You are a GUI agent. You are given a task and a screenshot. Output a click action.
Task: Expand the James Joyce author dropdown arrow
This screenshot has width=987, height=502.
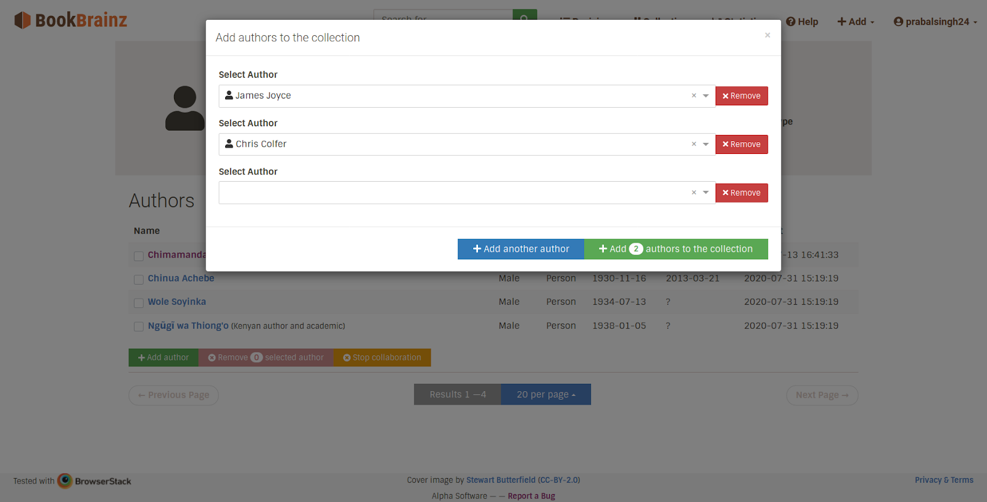706,96
